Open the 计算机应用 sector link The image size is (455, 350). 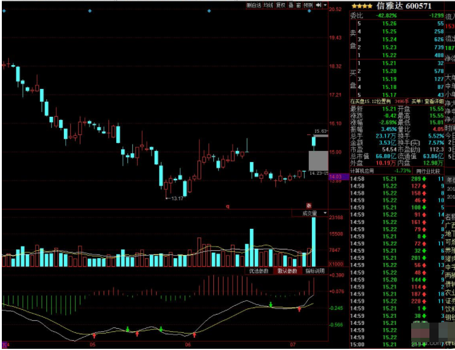pyautogui.click(x=362, y=171)
